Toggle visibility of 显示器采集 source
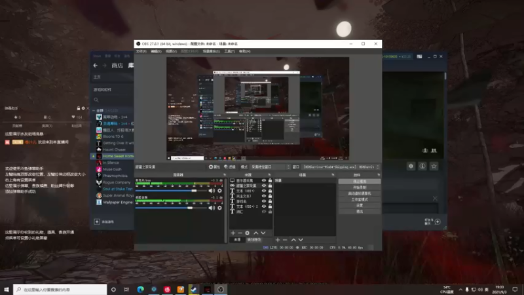The image size is (524, 295). coord(264,180)
